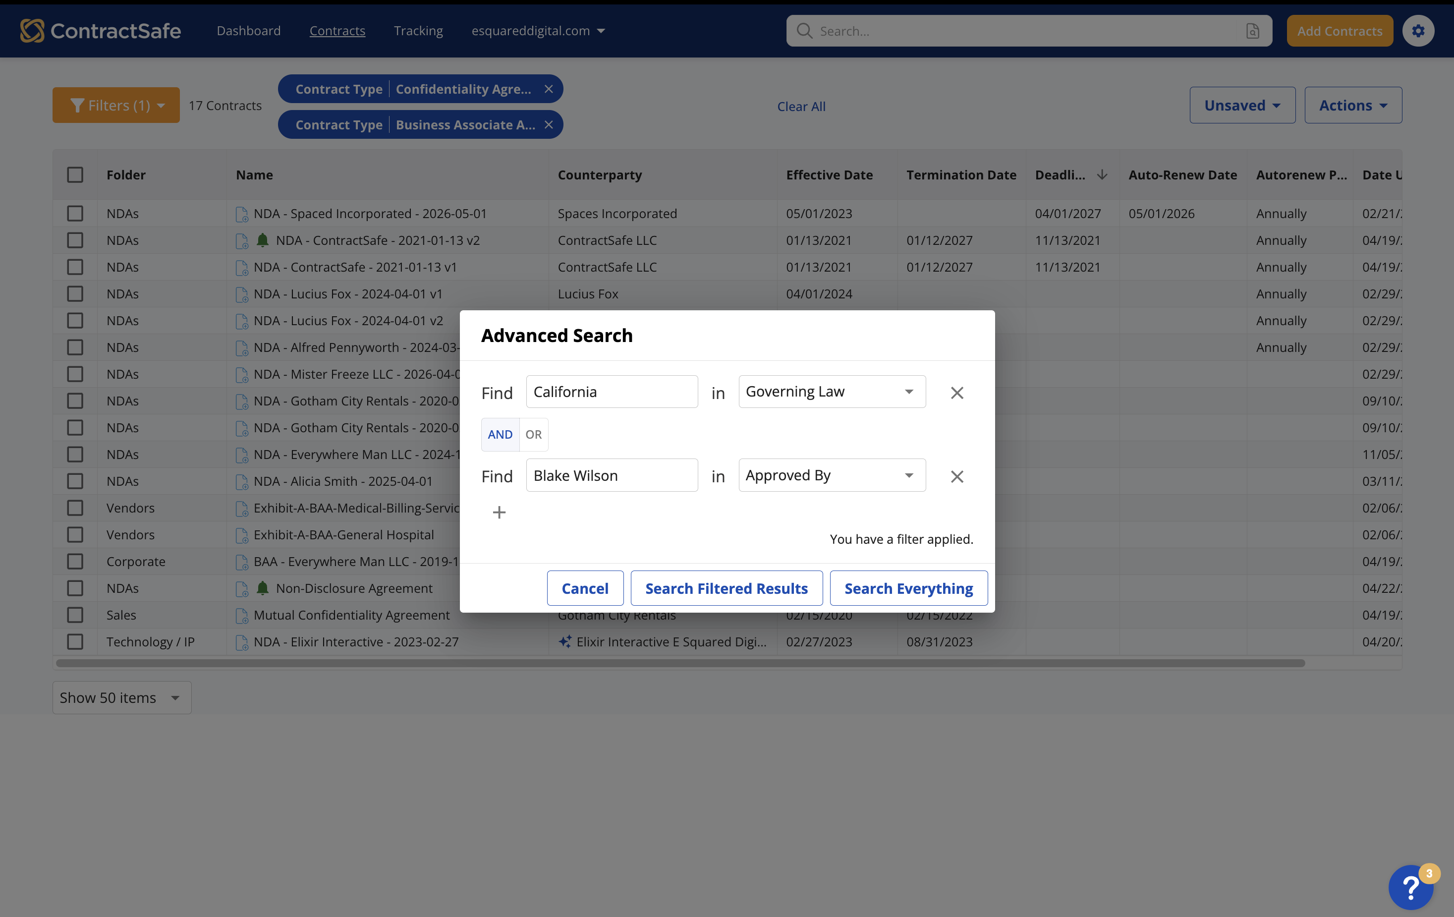The image size is (1454, 917).
Task: Click the document search icon in search bar
Action: tap(1253, 31)
